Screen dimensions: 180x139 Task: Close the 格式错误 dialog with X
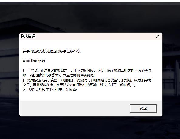click(x=158, y=36)
